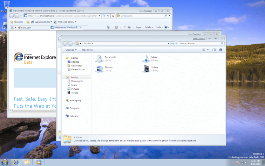
Task: Click the Windows Explorer folder taskbar icon
Action: click(x=27, y=162)
